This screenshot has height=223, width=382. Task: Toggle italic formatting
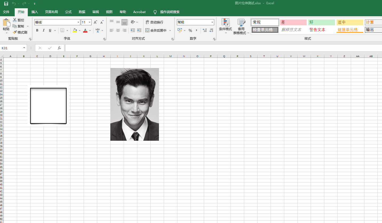[x=44, y=30]
